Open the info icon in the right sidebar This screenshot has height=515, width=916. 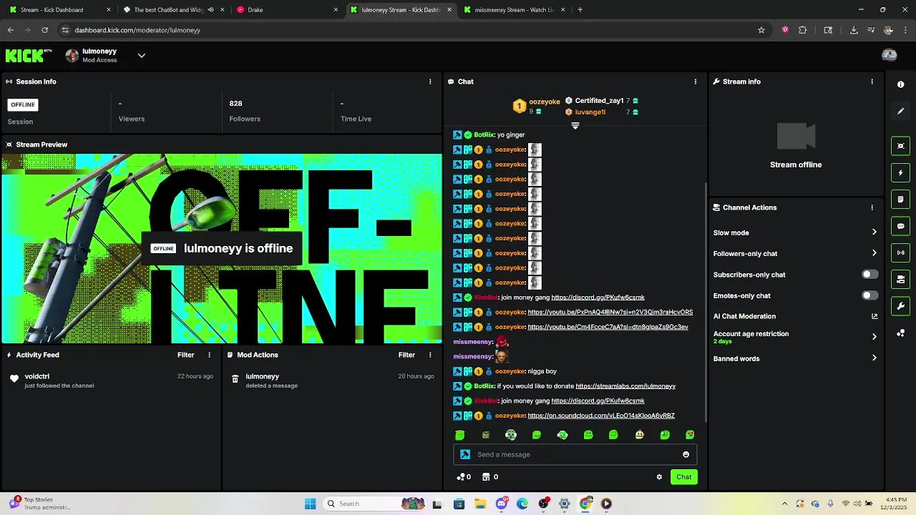pos(900,84)
